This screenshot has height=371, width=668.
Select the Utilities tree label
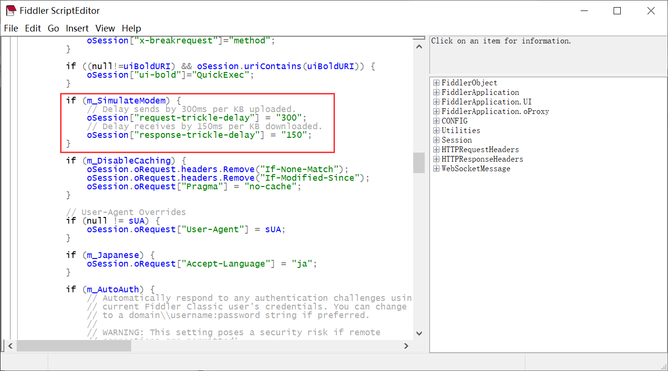pyautogui.click(x=461, y=131)
